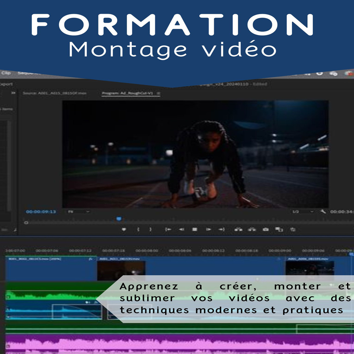Click the Mark In bracket button

coord(138,229)
